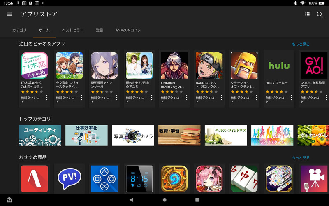
Task: Open options menu for 乃木恋 card
Action: coord(47,98)
